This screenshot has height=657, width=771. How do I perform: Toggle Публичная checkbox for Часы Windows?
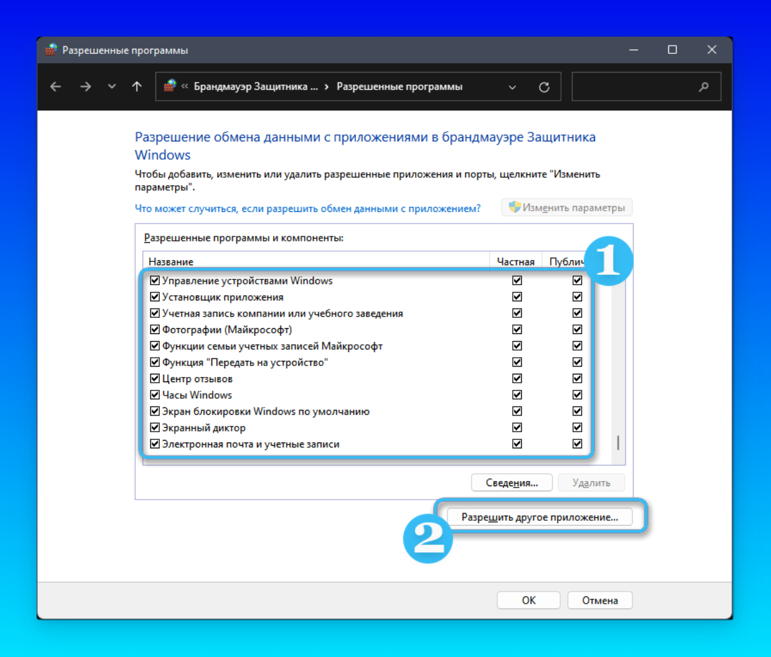577,395
